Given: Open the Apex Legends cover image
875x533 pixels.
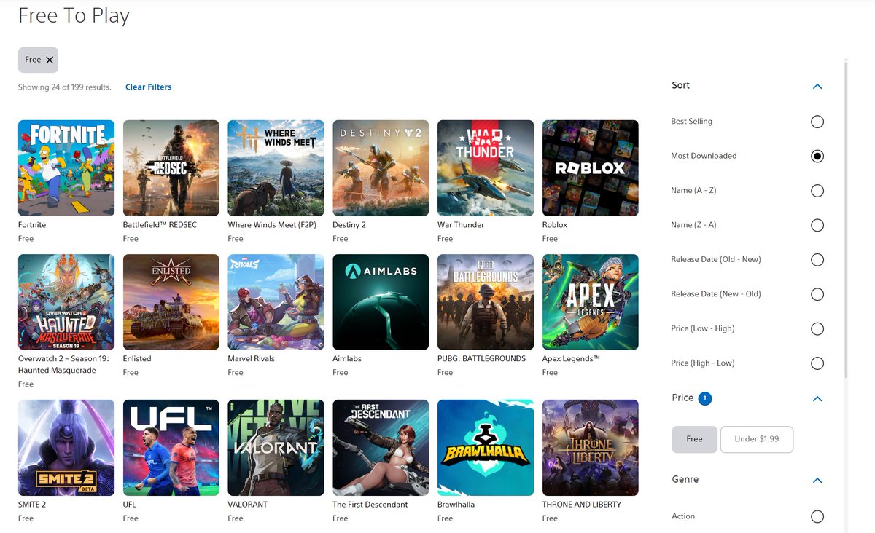Looking at the screenshot, I should point(591,302).
